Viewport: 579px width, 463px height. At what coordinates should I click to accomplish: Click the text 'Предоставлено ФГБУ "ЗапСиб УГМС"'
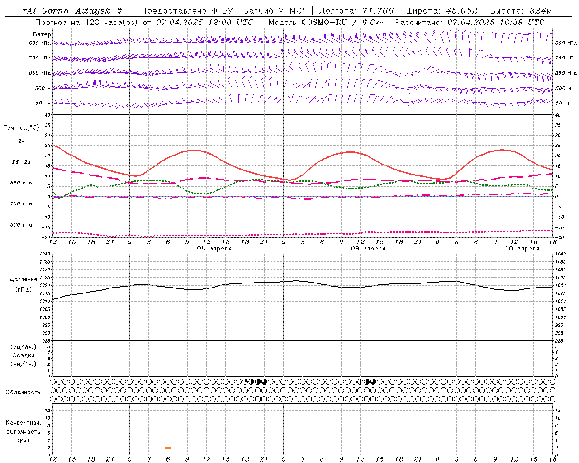coord(224,11)
